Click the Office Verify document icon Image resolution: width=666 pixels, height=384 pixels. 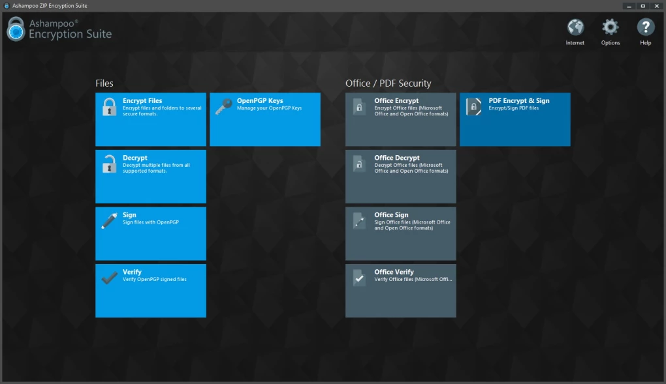pyautogui.click(x=359, y=278)
